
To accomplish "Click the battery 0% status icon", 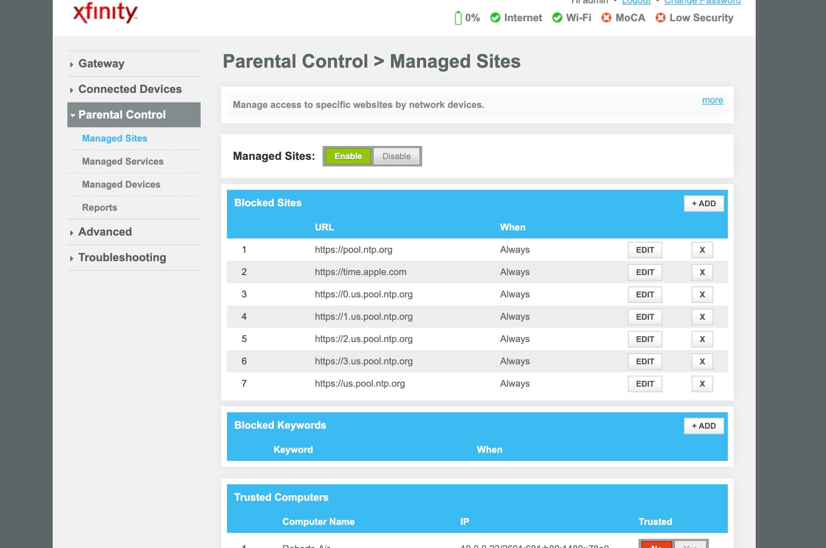I will coord(458,18).
